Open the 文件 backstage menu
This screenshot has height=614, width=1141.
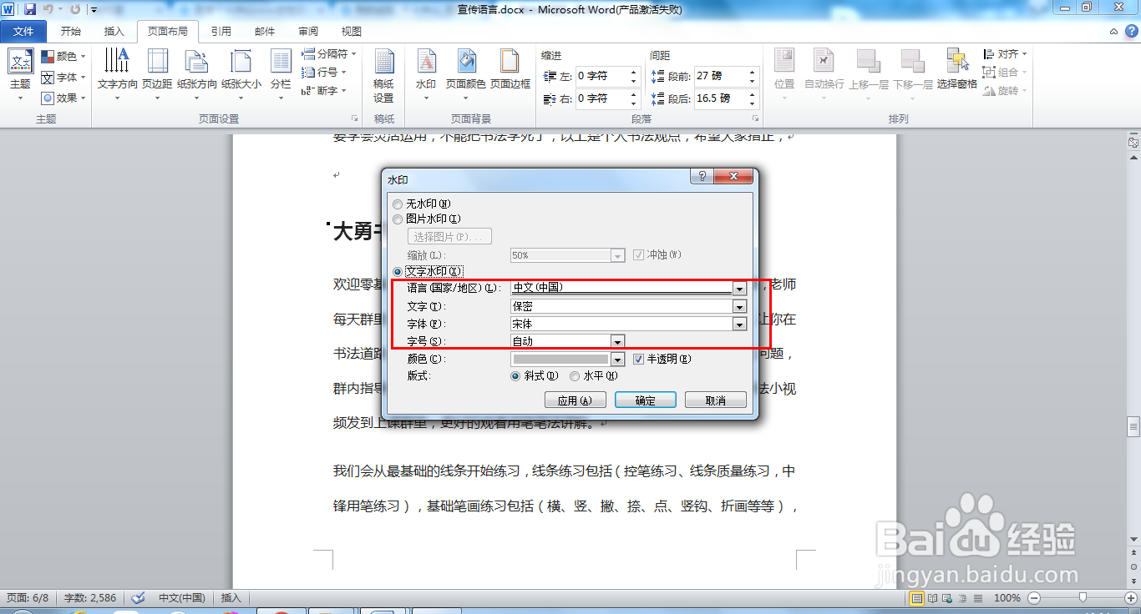tap(23, 31)
